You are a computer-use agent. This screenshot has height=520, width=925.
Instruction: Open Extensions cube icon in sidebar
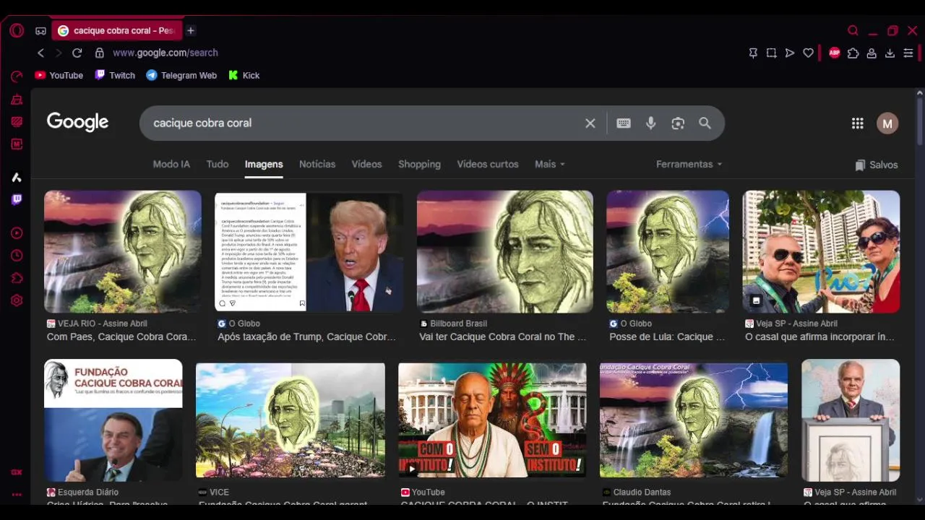[17, 278]
